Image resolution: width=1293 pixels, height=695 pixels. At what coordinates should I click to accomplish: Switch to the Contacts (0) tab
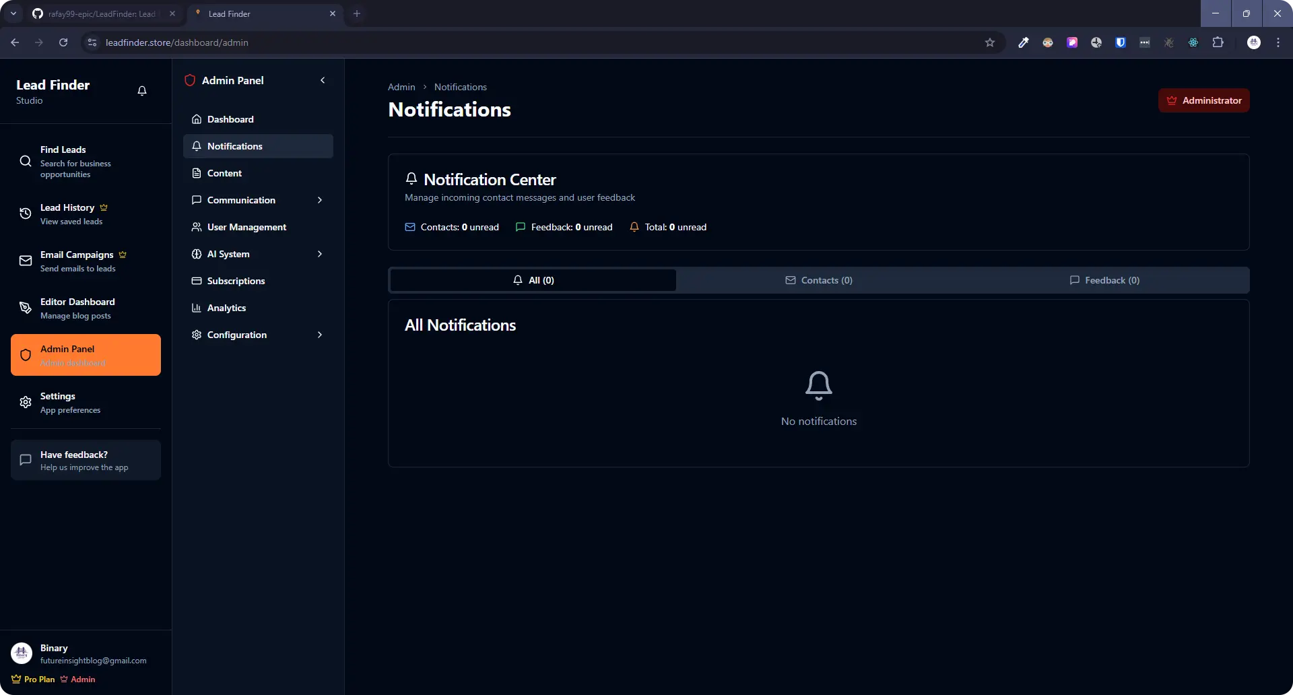(x=819, y=280)
